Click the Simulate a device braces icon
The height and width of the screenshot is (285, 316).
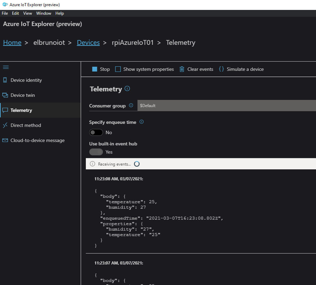tap(221, 69)
